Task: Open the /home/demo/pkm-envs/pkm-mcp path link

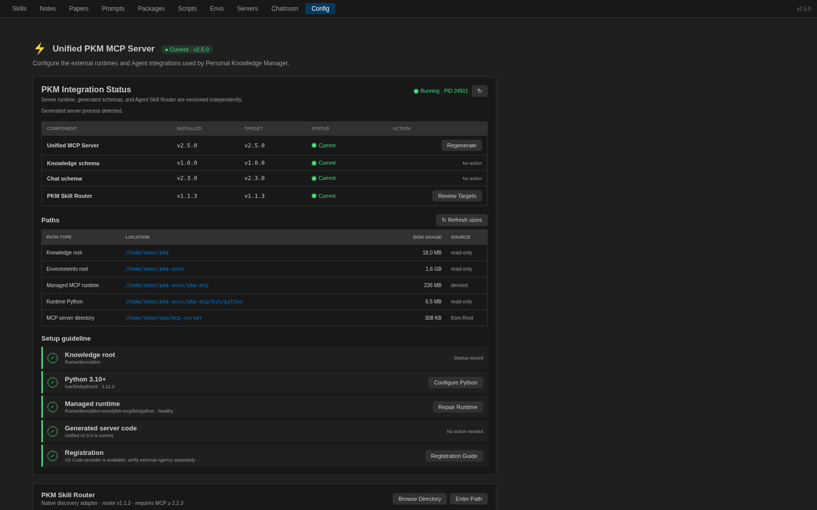Action: click(167, 286)
